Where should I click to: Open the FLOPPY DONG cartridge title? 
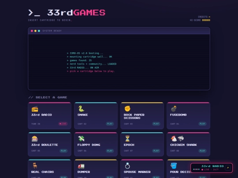(x=89, y=145)
